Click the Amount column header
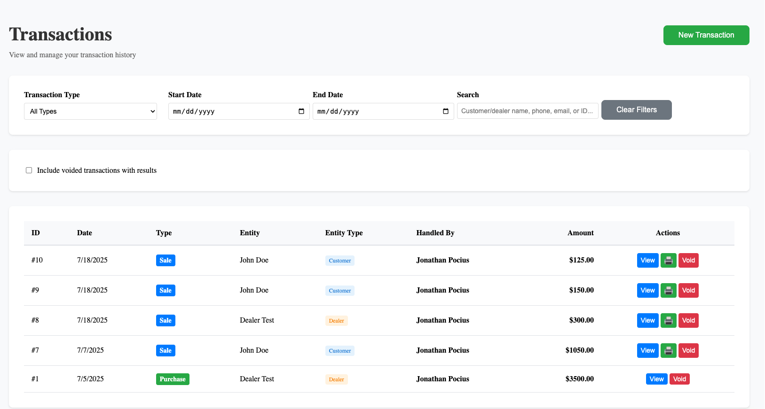The height and width of the screenshot is (409, 765). pyautogui.click(x=580, y=233)
